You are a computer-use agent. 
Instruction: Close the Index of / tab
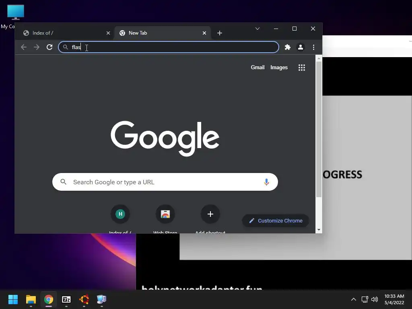(x=108, y=33)
